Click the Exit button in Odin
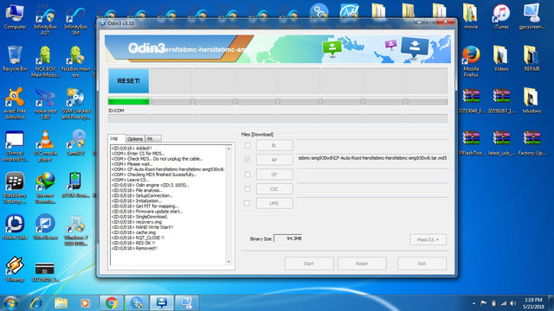 [x=422, y=263]
